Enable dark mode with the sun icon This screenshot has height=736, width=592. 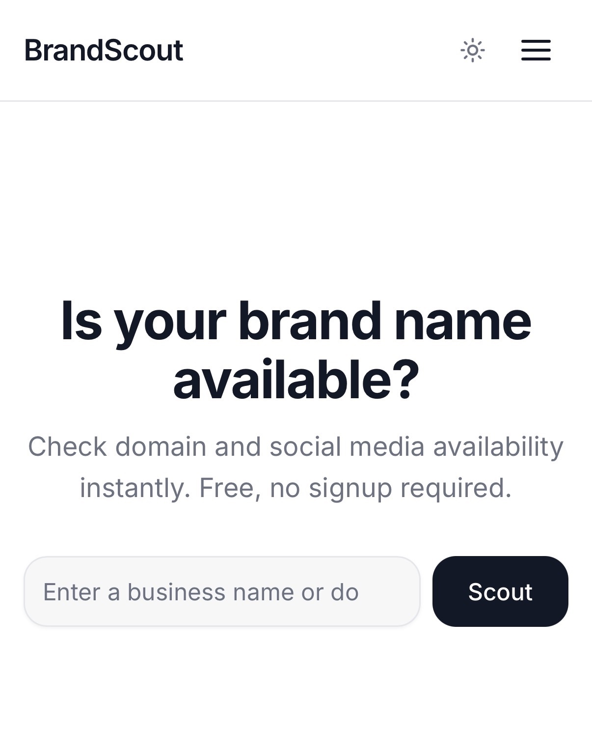tap(472, 50)
